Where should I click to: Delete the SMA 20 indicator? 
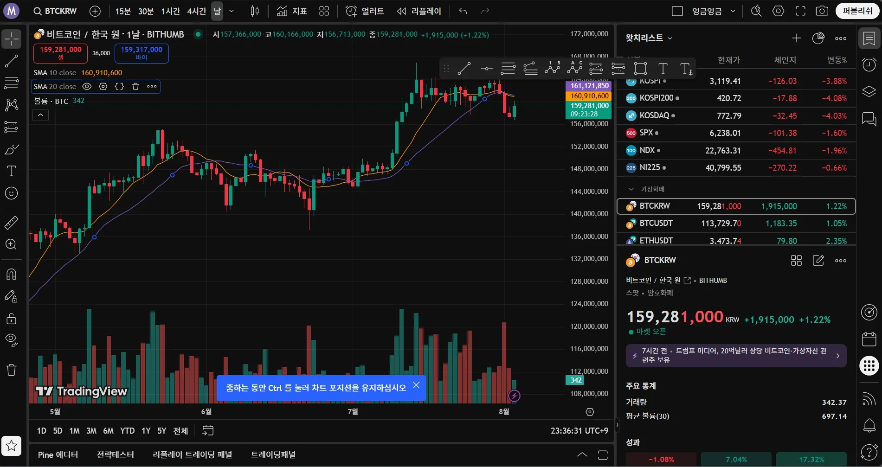[135, 86]
